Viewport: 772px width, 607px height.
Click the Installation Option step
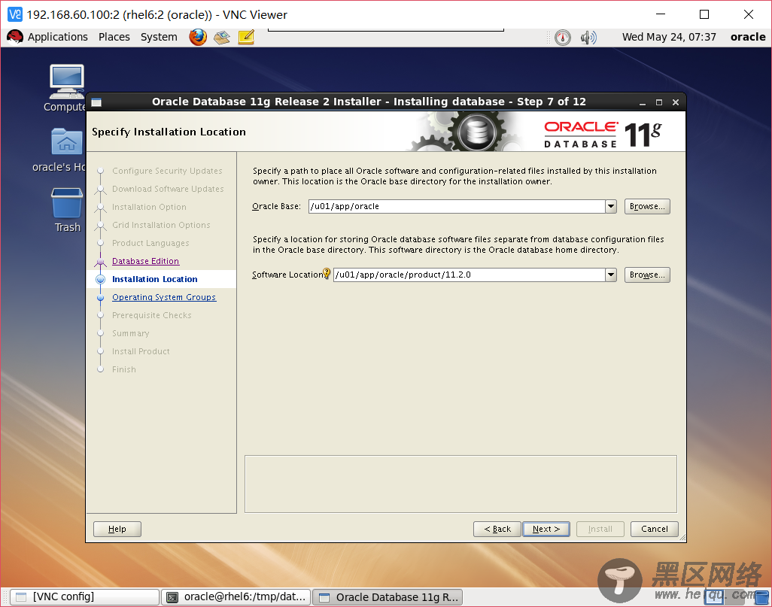[x=149, y=207]
